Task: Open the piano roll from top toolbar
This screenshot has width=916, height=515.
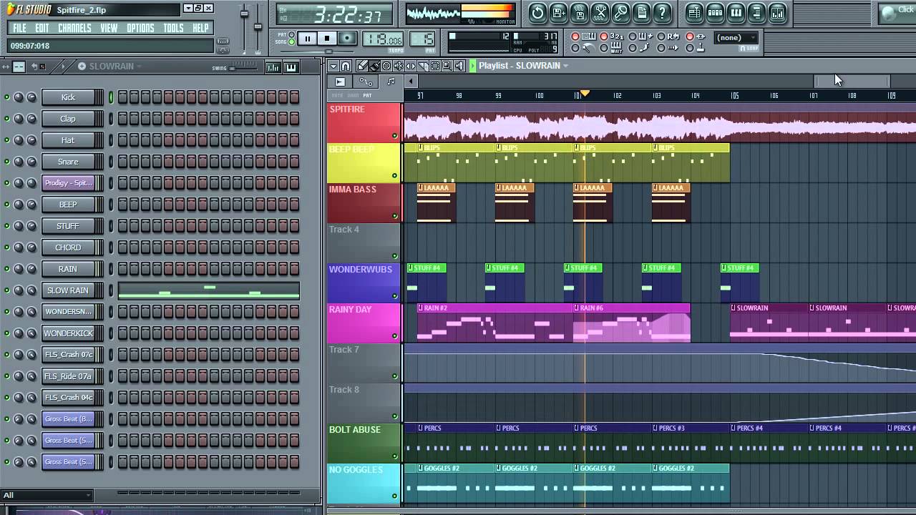Action: pyautogui.click(x=736, y=13)
